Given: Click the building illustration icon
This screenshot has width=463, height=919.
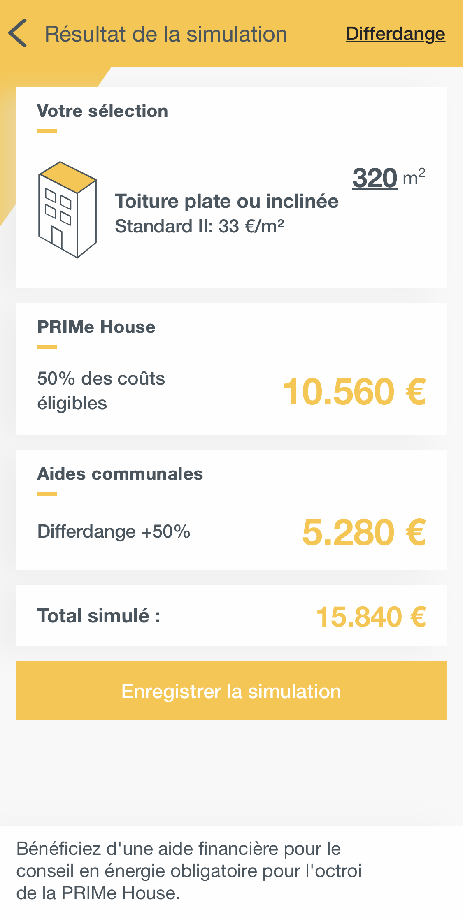Looking at the screenshot, I should pyautogui.click(x=67, y=210).
